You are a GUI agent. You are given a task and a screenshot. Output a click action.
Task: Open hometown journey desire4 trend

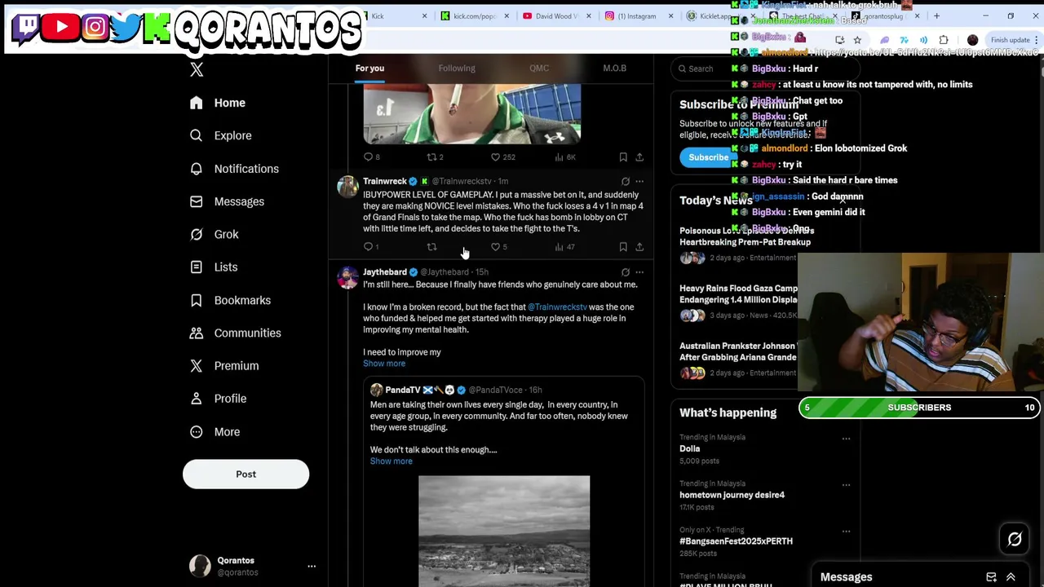732,495
